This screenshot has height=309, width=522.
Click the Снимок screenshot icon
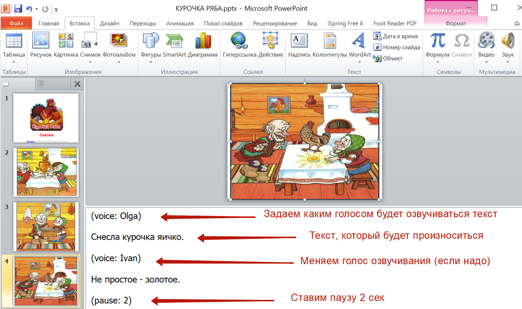tap(90, 41)
